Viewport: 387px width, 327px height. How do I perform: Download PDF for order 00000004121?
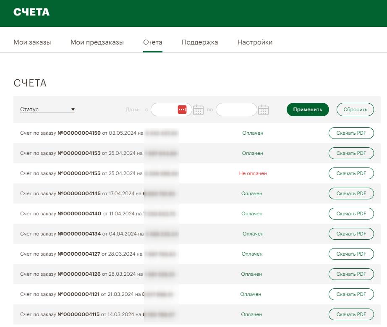click(x=351, y=294)
